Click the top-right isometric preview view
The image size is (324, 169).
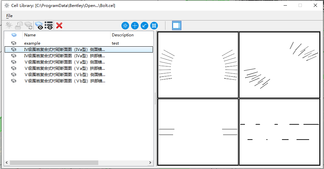click(279, 65)
